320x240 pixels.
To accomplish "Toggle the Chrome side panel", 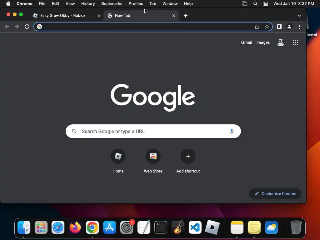I will [279, 27].
